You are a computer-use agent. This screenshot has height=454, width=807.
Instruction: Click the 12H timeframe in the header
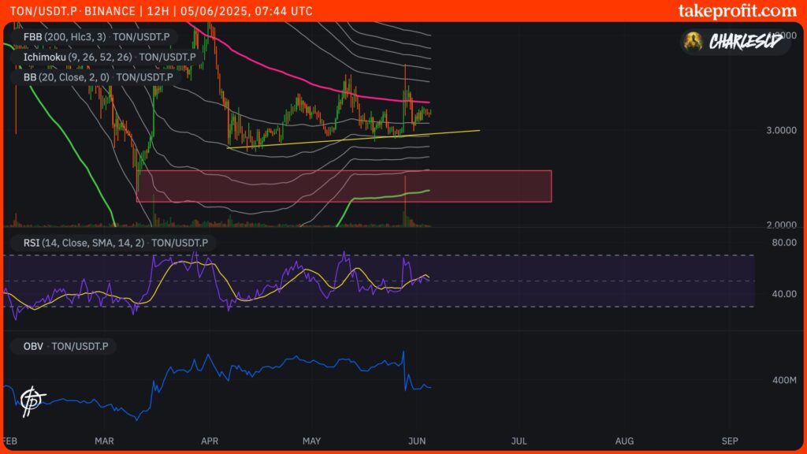tap(152, 11)
